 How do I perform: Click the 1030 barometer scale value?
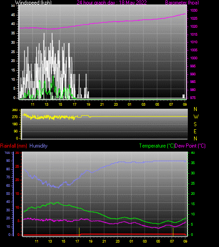tap(194, 10)
